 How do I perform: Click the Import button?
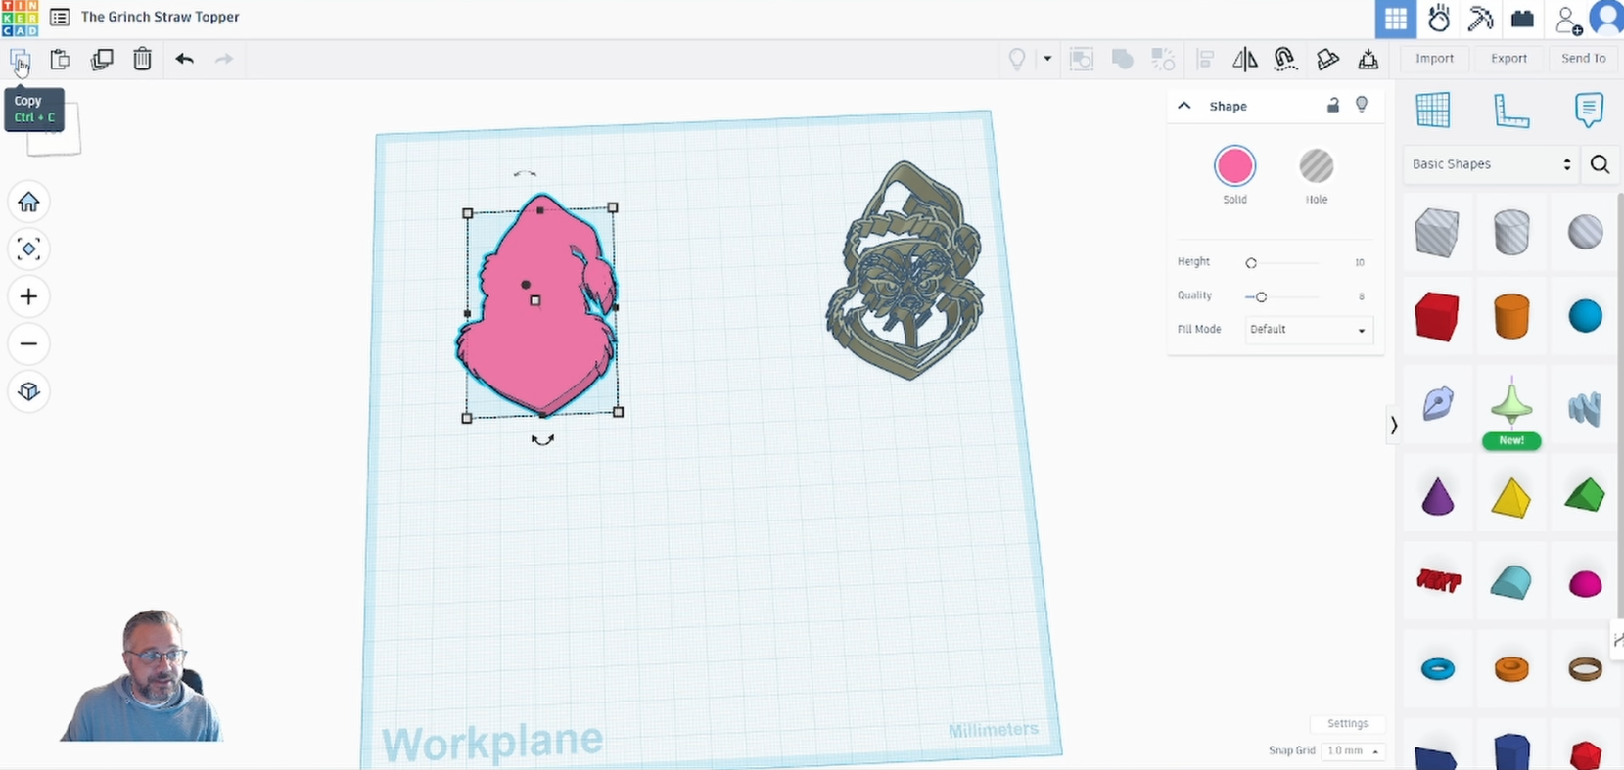(1434, 59)
